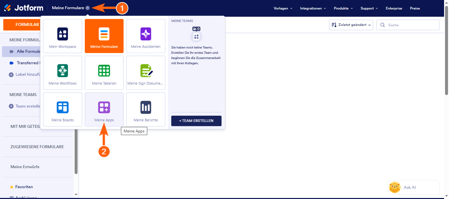Open Mit mir geteilt section

[x=26, y=126]
